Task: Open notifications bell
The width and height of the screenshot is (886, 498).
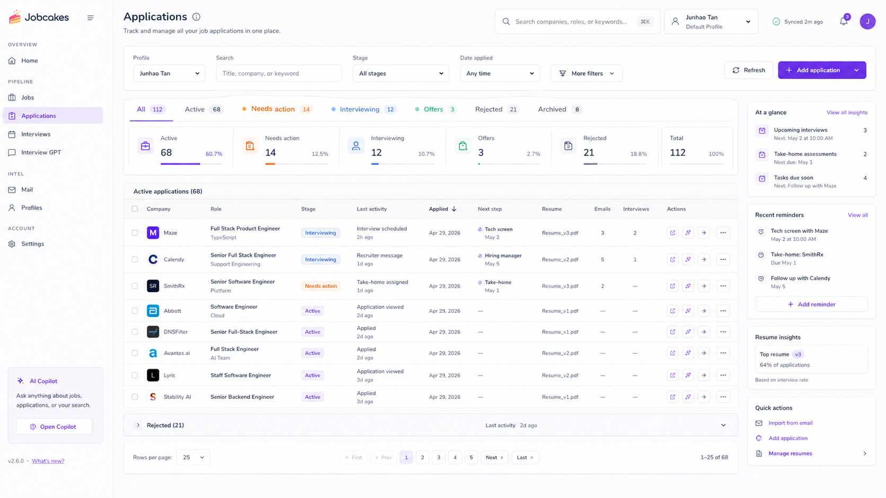Action: point(844,21)
